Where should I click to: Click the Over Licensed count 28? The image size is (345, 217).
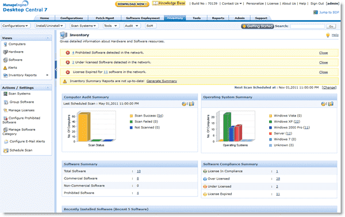(x=278, y=179)
